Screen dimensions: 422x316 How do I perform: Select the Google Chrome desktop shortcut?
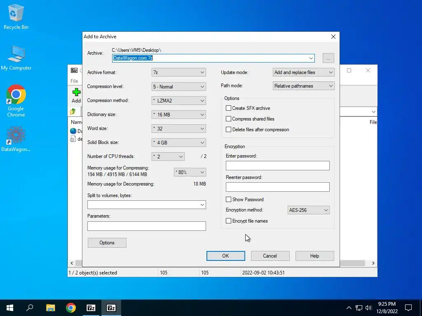[16, 101]
